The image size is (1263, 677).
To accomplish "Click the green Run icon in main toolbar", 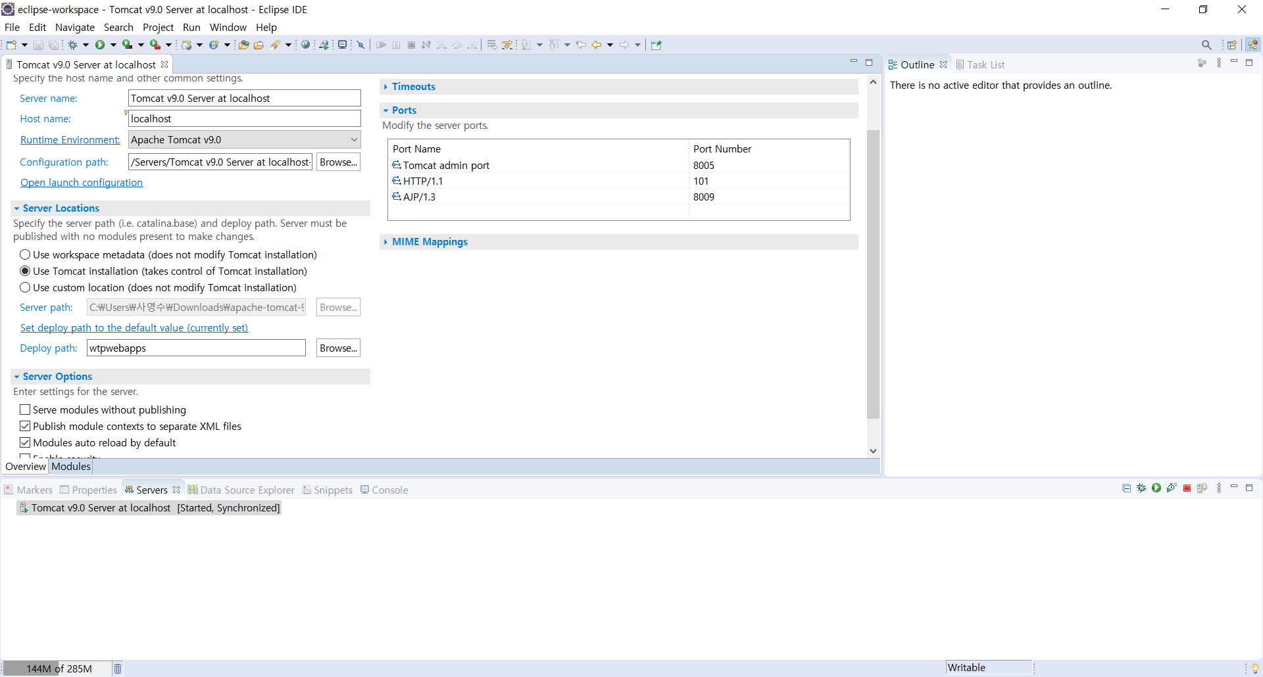I will (100, 45).
